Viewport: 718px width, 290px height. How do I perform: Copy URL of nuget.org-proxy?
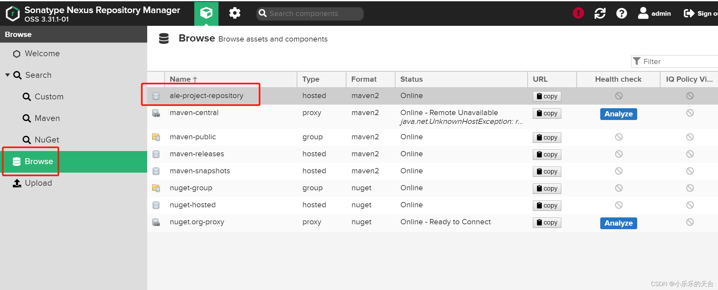(547, 222)
